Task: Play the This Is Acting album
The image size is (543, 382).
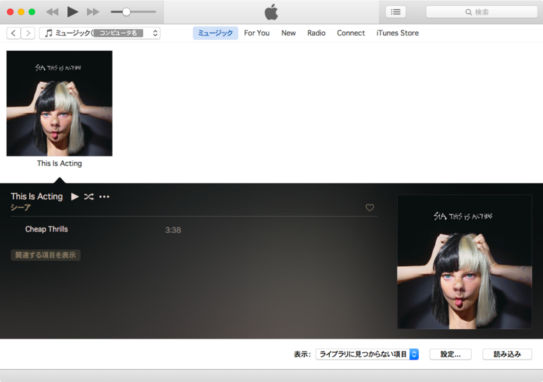Action: (75, 196)
